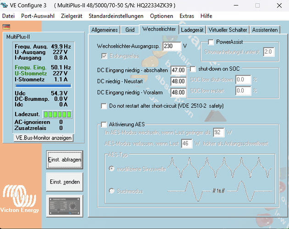Click the AES exit threshold 46 W field
Image resolution: width=289 pixels, height=229 pixels.
(187, 144)
